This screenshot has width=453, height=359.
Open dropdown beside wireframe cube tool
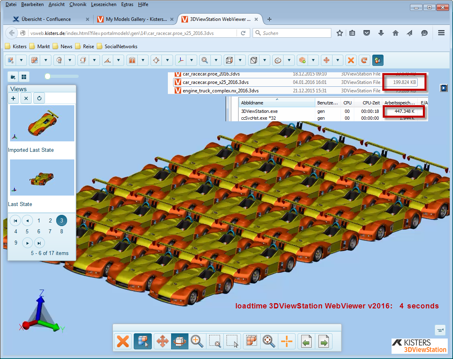241,60
